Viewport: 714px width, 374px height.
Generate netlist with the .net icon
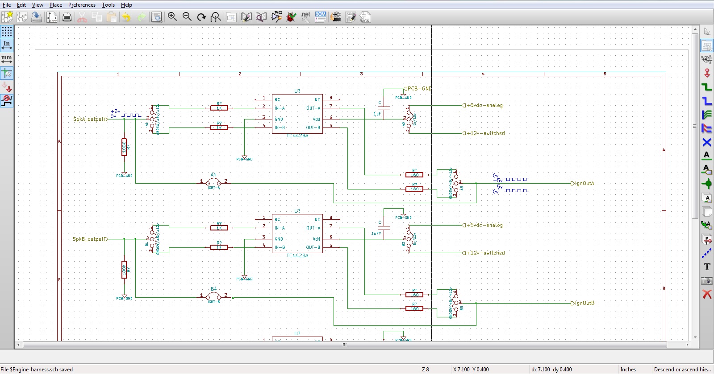[x=306, y=17]
